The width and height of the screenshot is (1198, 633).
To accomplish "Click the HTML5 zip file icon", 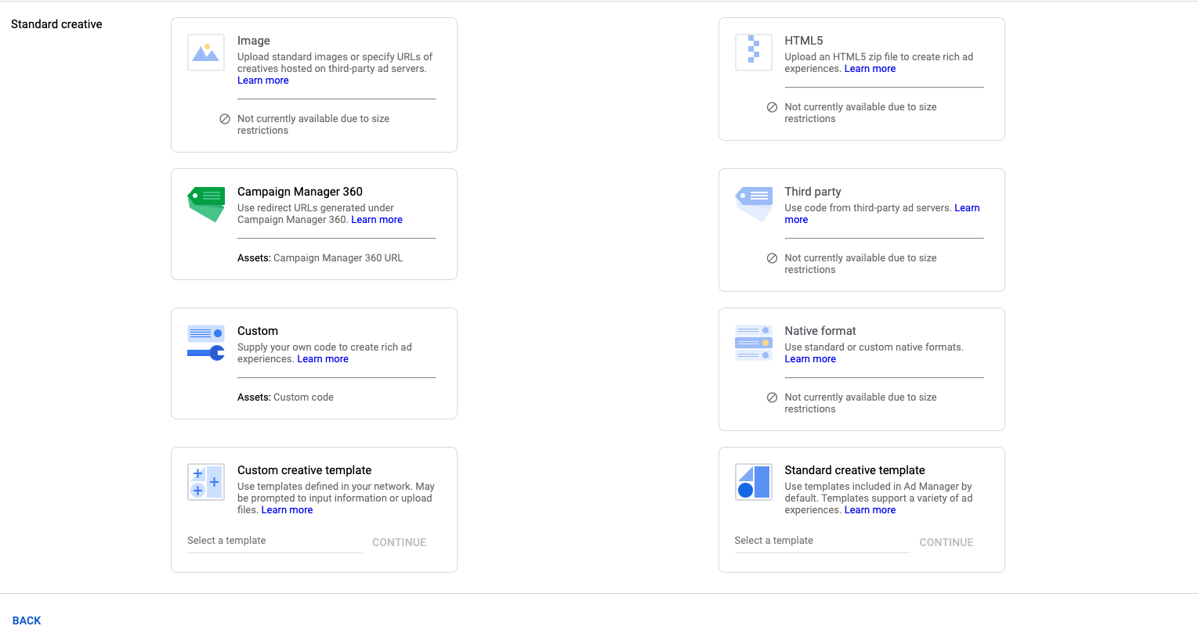I will tap(753, 52).
